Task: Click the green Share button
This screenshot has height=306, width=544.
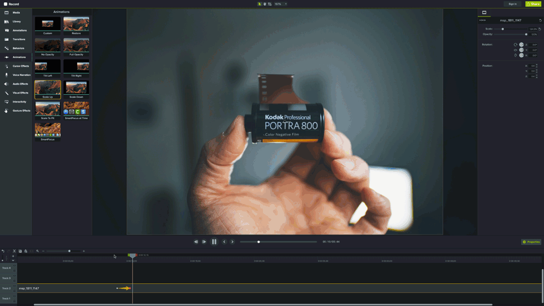Action: point(533,4)
